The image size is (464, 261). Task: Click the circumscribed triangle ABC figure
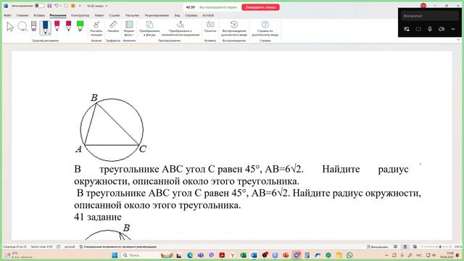pos(111,128)
